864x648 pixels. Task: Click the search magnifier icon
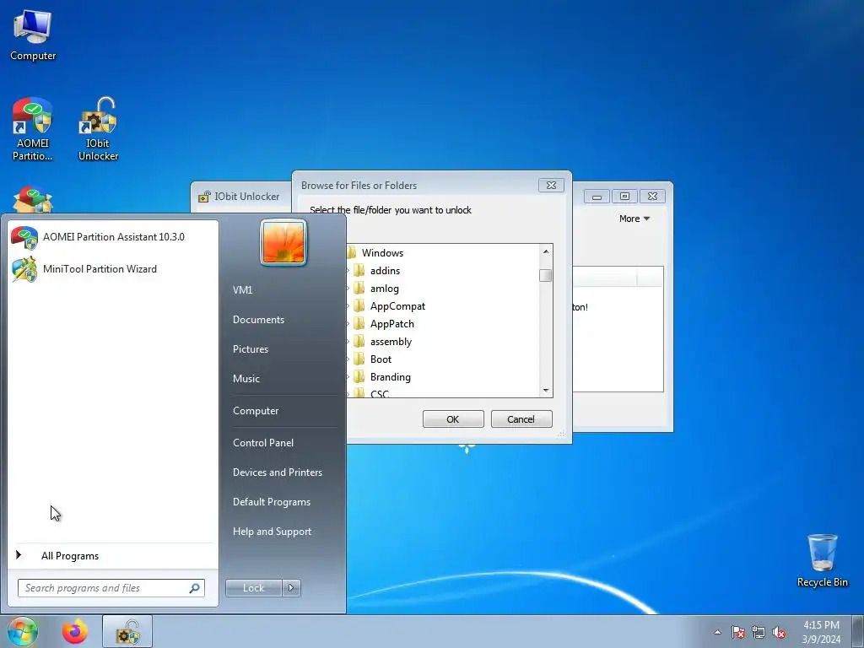[195, 588]
